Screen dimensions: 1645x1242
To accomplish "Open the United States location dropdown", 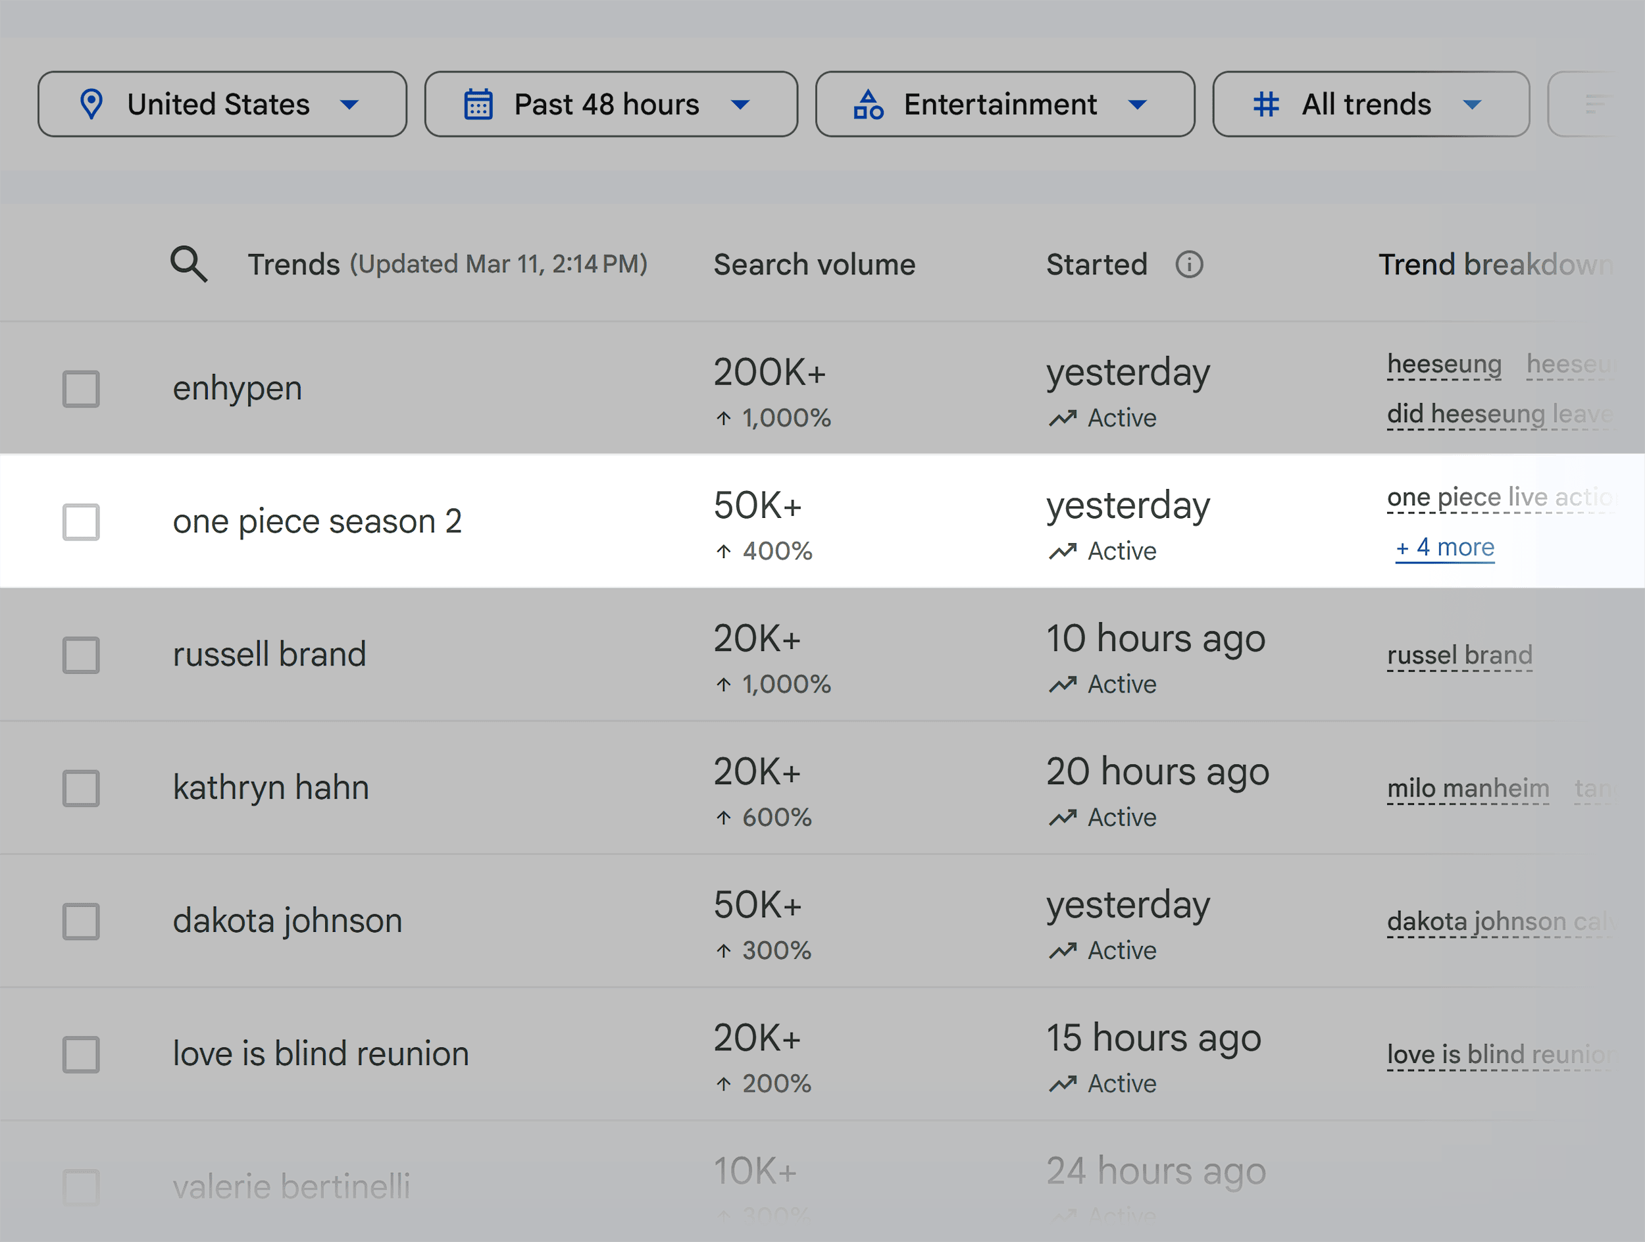I will point(222,104).
